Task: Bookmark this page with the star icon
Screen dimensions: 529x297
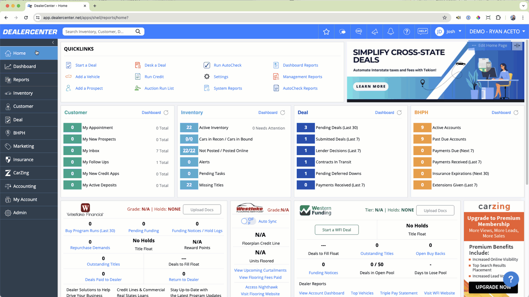Action: (x=445, y=18)
